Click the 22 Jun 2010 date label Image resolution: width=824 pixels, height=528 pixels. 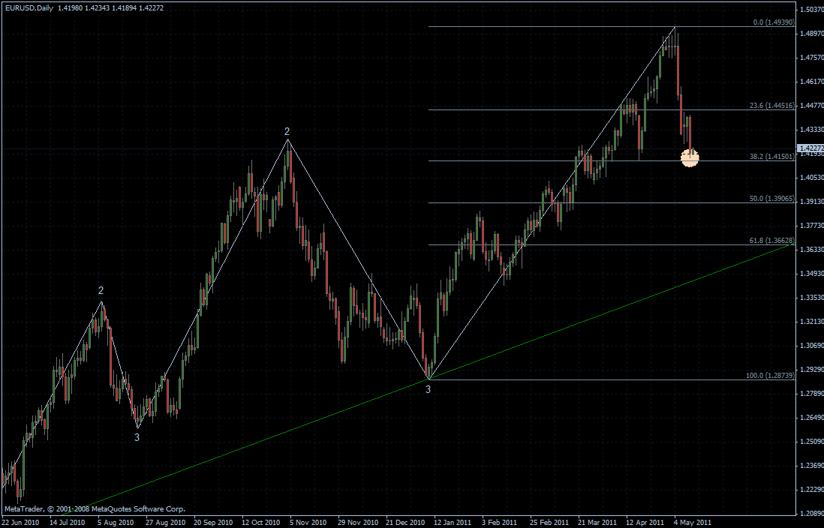(x=20, y=523)
